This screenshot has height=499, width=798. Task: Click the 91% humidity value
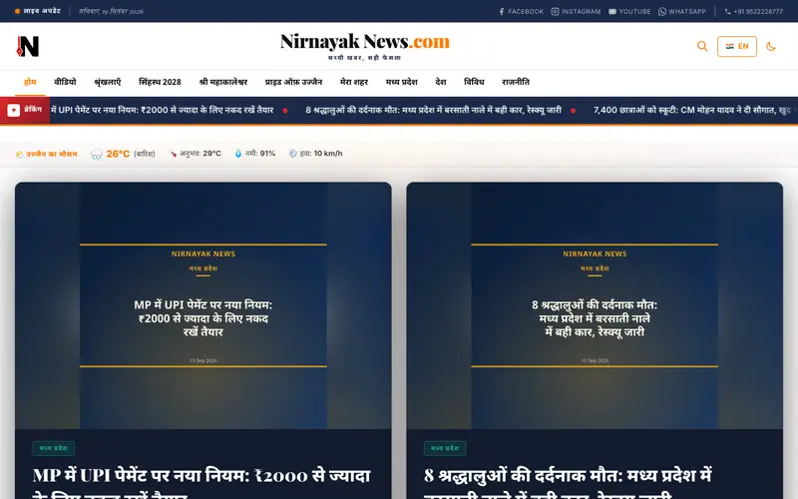[x=267, y=154]
